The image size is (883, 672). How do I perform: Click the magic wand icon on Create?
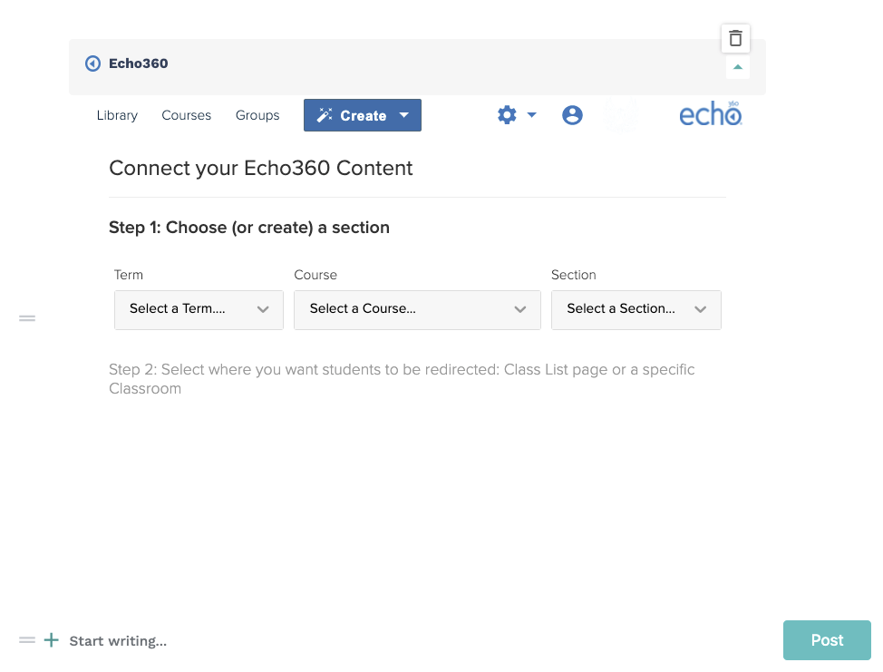[325, 115]
